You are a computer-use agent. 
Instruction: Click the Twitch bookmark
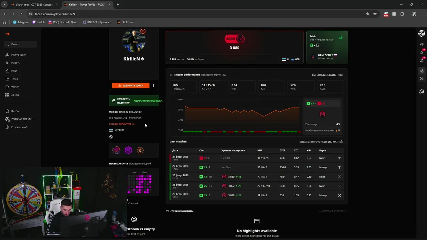(x=38, y=22)
